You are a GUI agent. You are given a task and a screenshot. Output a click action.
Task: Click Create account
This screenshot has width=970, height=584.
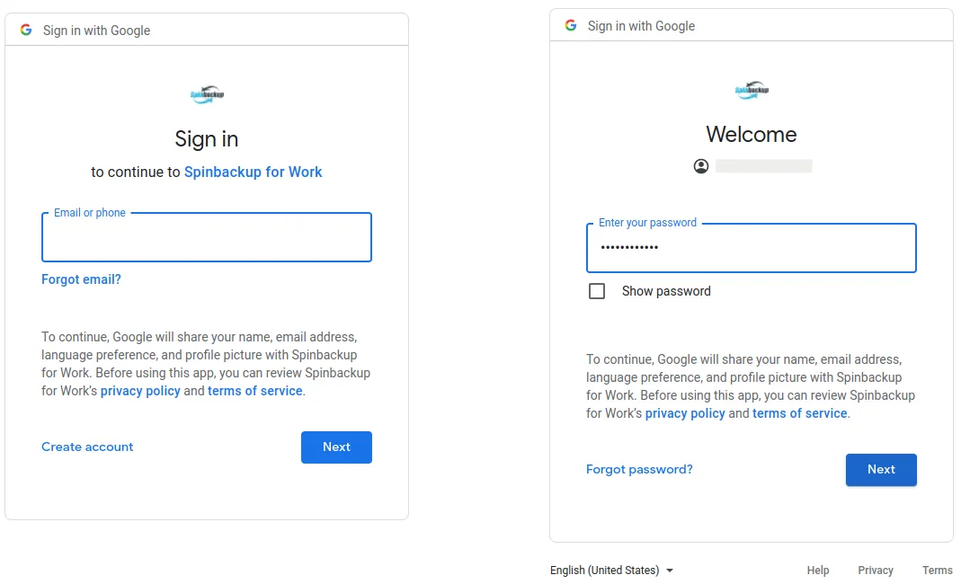click(x=86, y=447)
